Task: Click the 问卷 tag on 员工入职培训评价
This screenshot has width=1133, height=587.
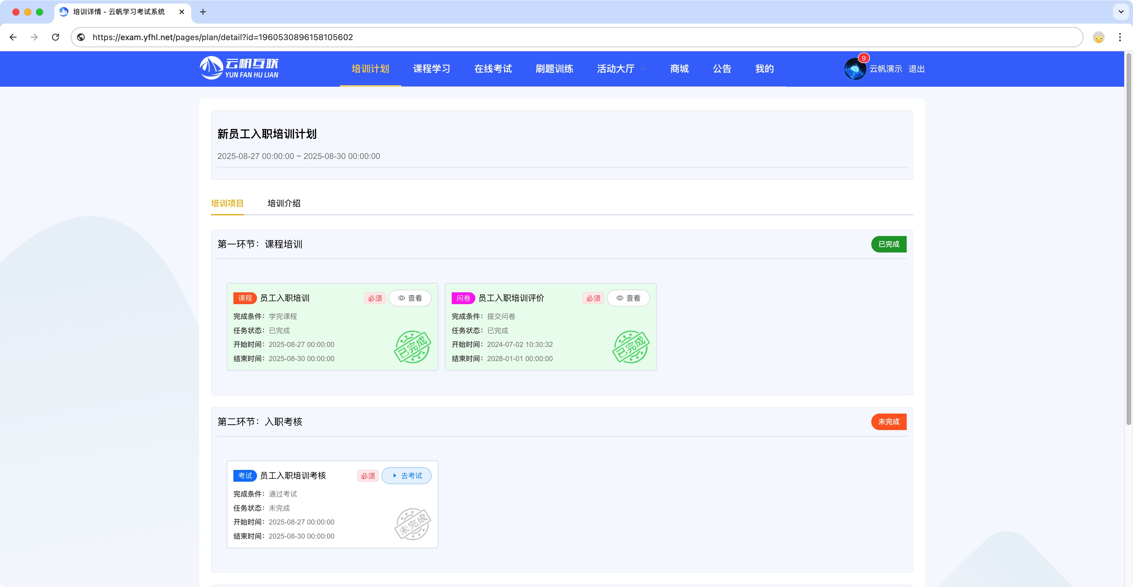Action: 463,298
